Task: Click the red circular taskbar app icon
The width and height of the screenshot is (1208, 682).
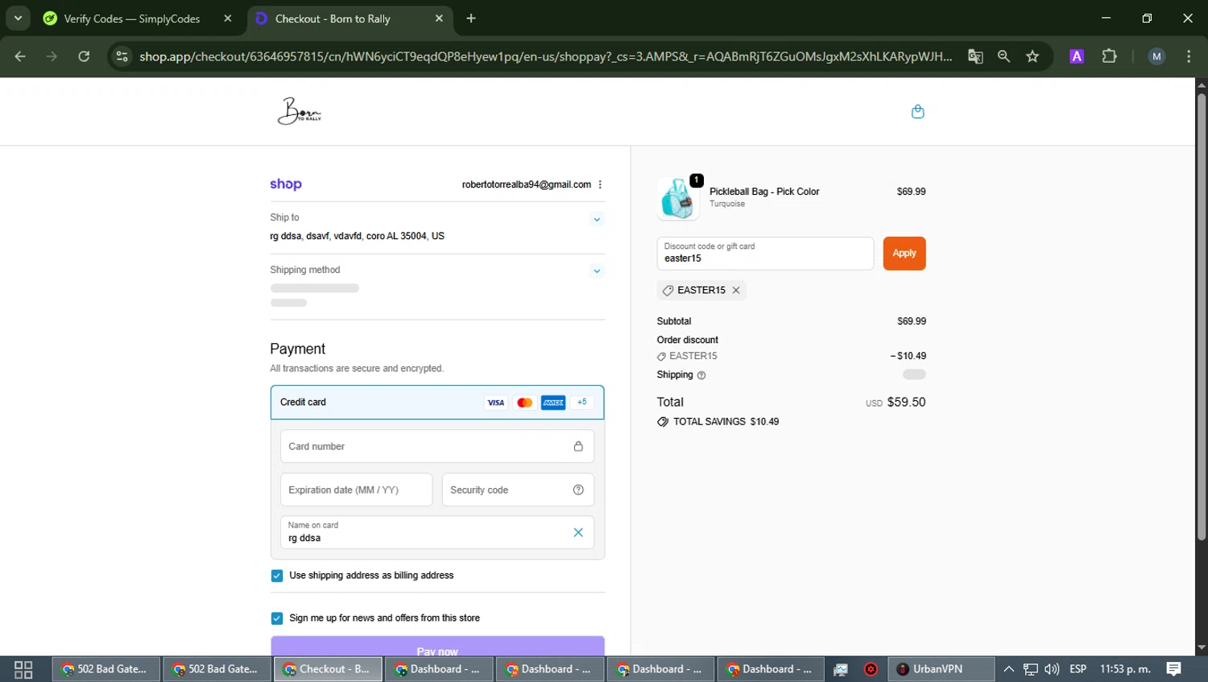Action: pos(871,669)
